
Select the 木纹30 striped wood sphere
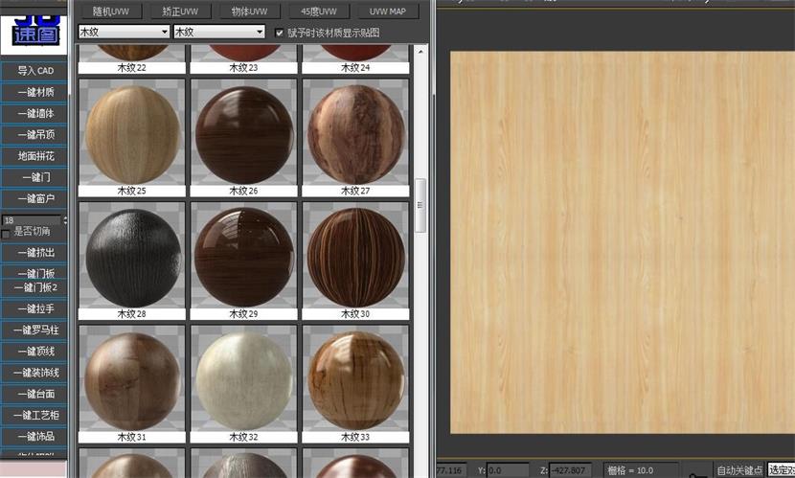point(355,258)
